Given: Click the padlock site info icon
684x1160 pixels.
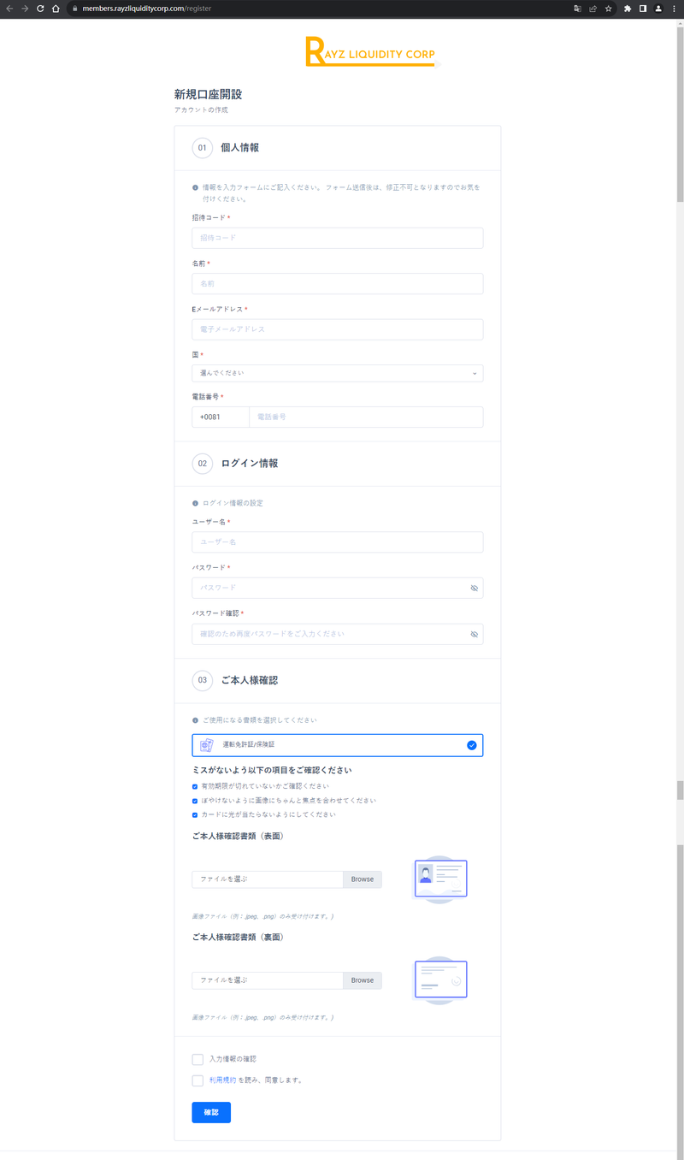Looking at the screenshot, I should [x=75, y=9].
